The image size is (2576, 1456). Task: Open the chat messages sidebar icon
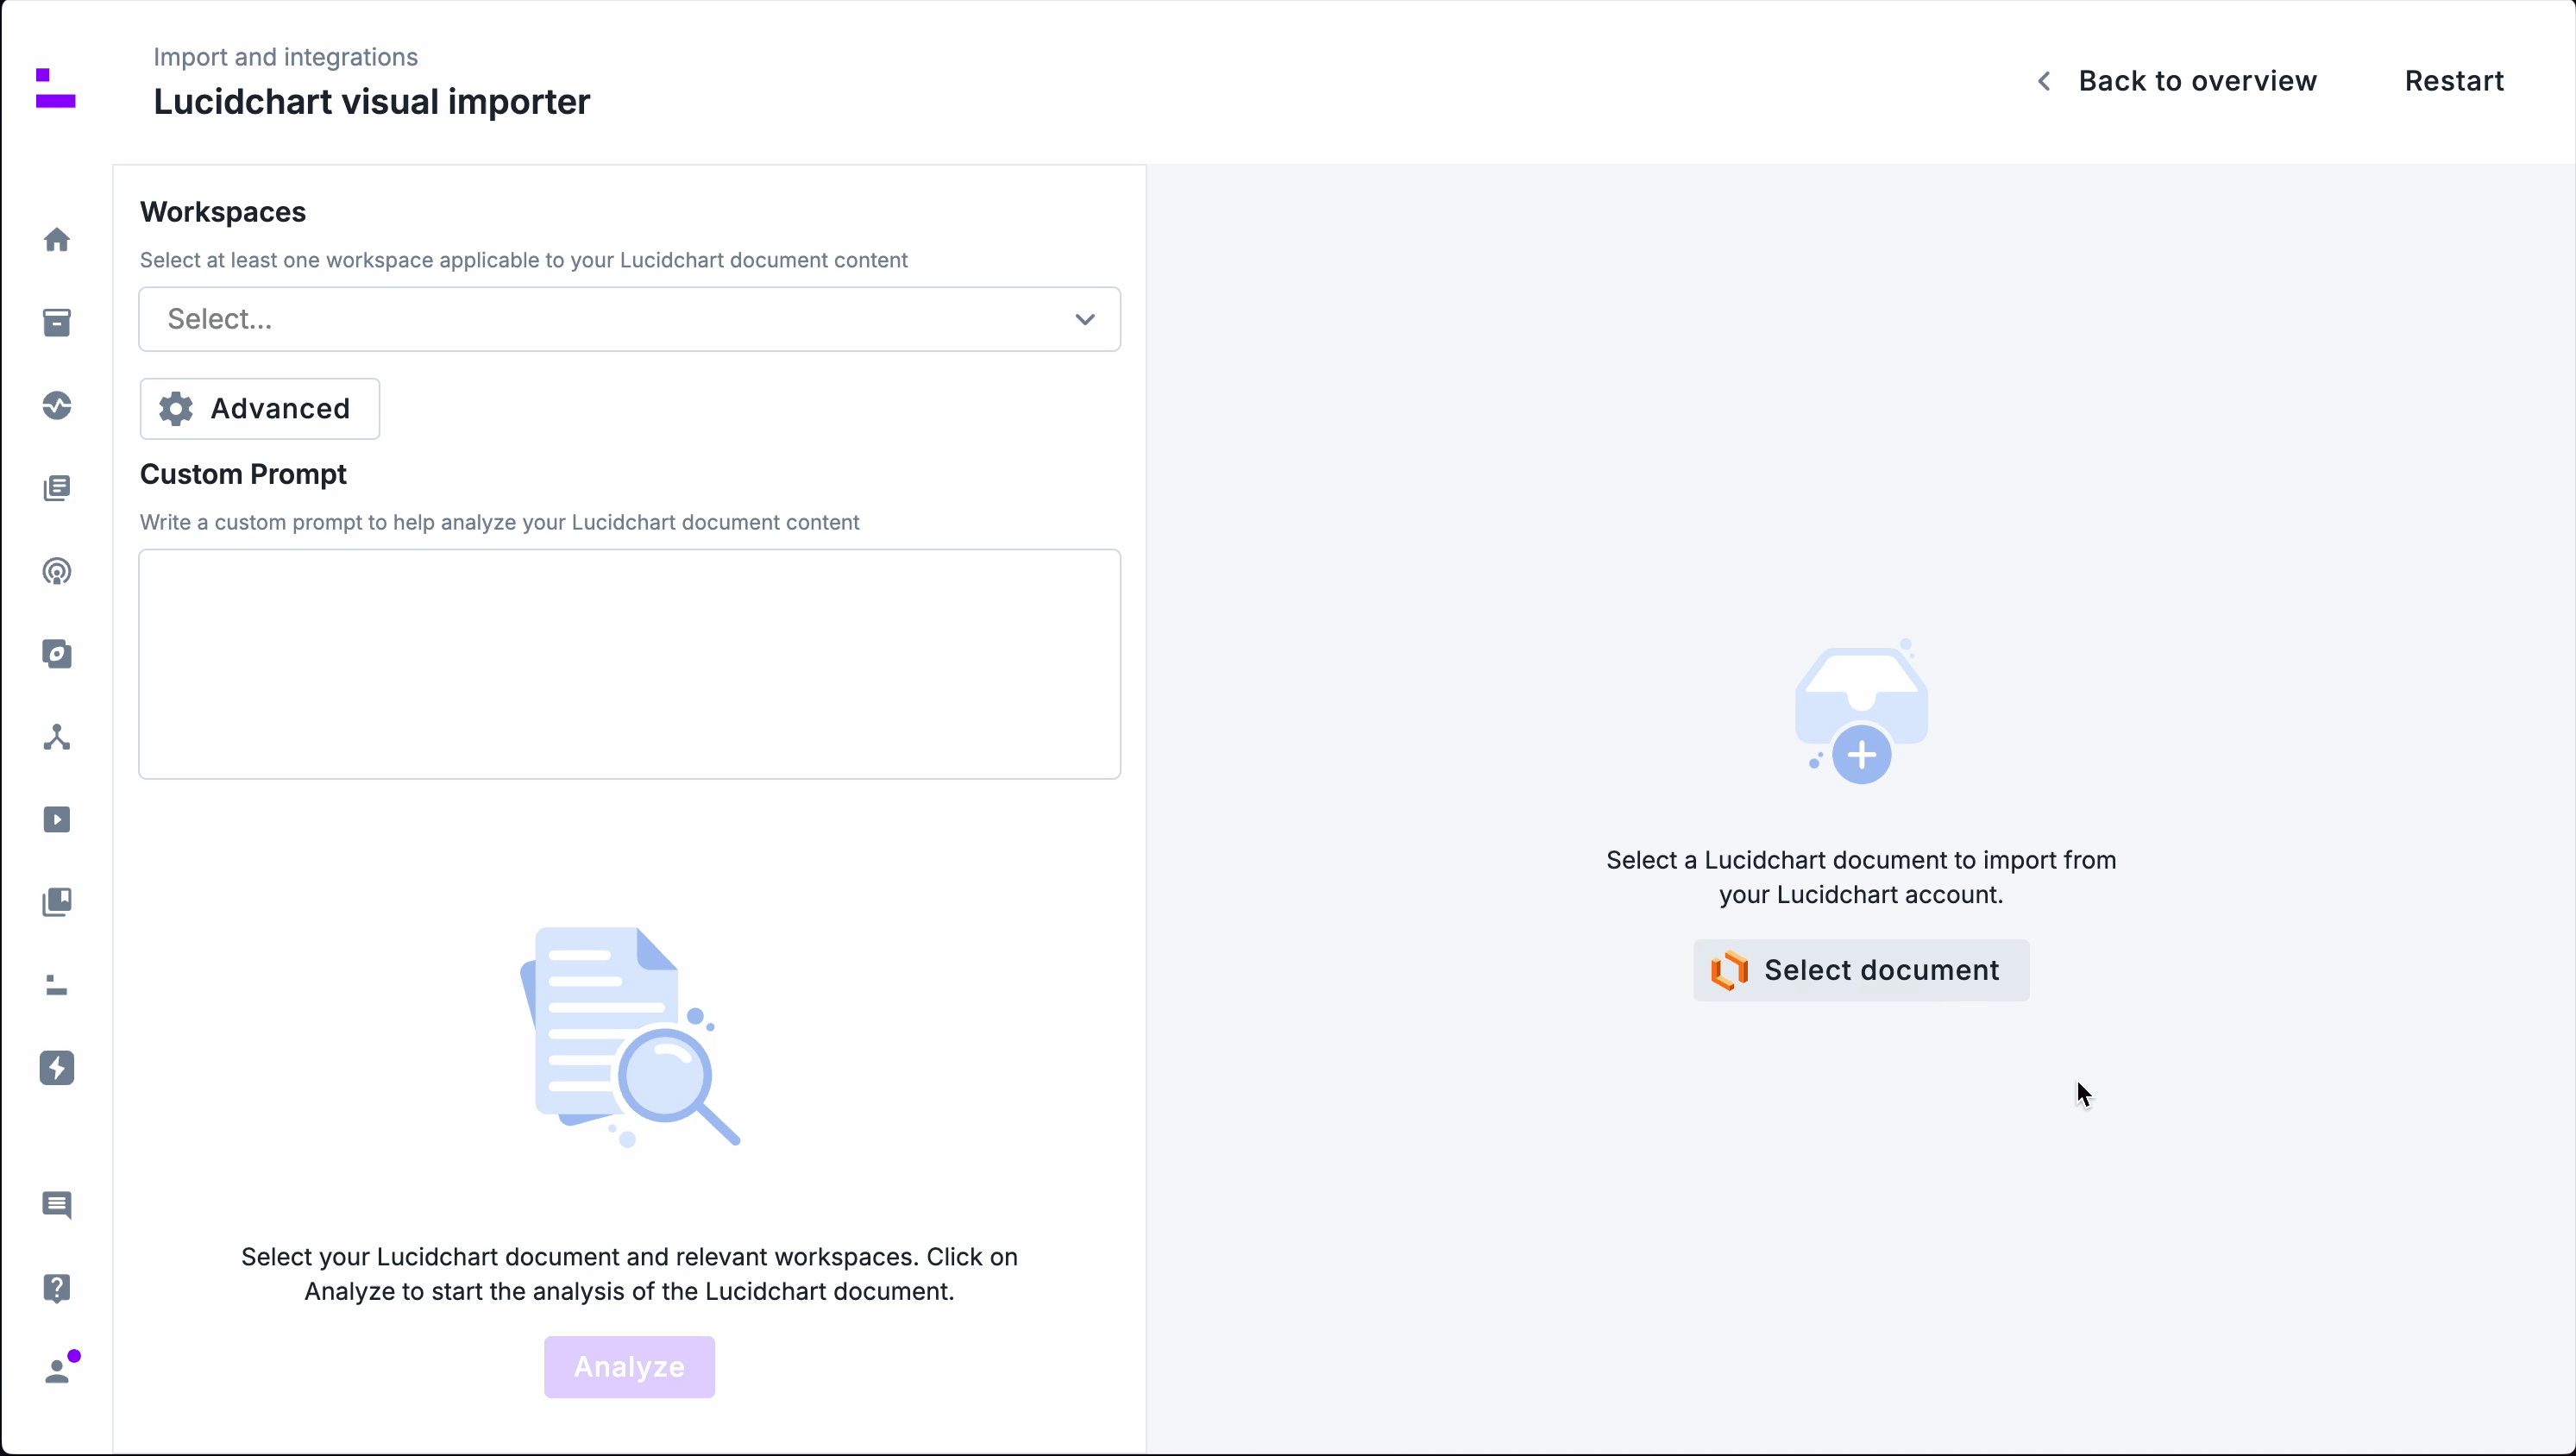click(57, 1205)
